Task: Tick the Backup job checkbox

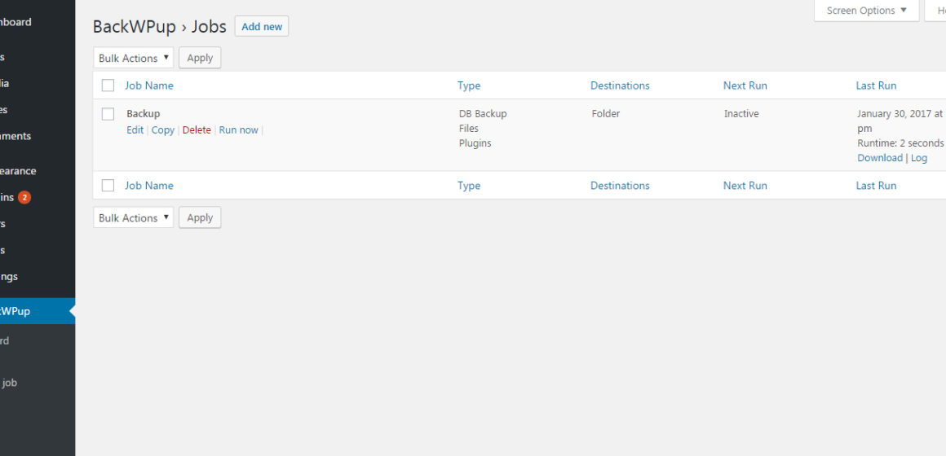Action: click(x=108, y=114)
